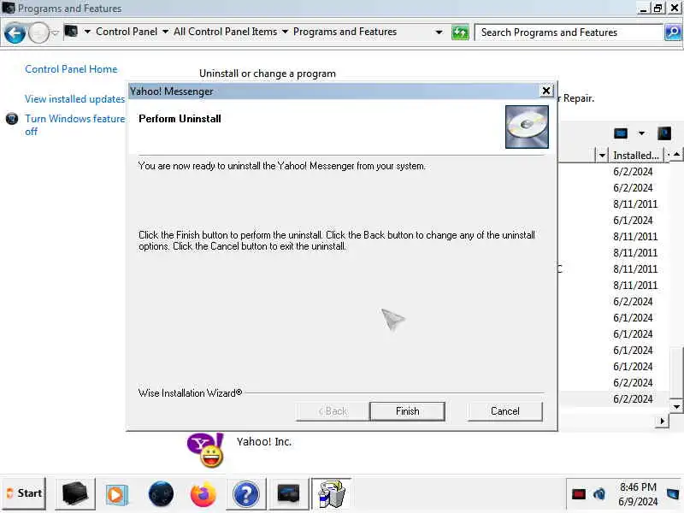This screenshot has width=684, height=513.
Task: Click Finish to perform the uninstall
Action: pyautogui.click(x=407, y=411)
